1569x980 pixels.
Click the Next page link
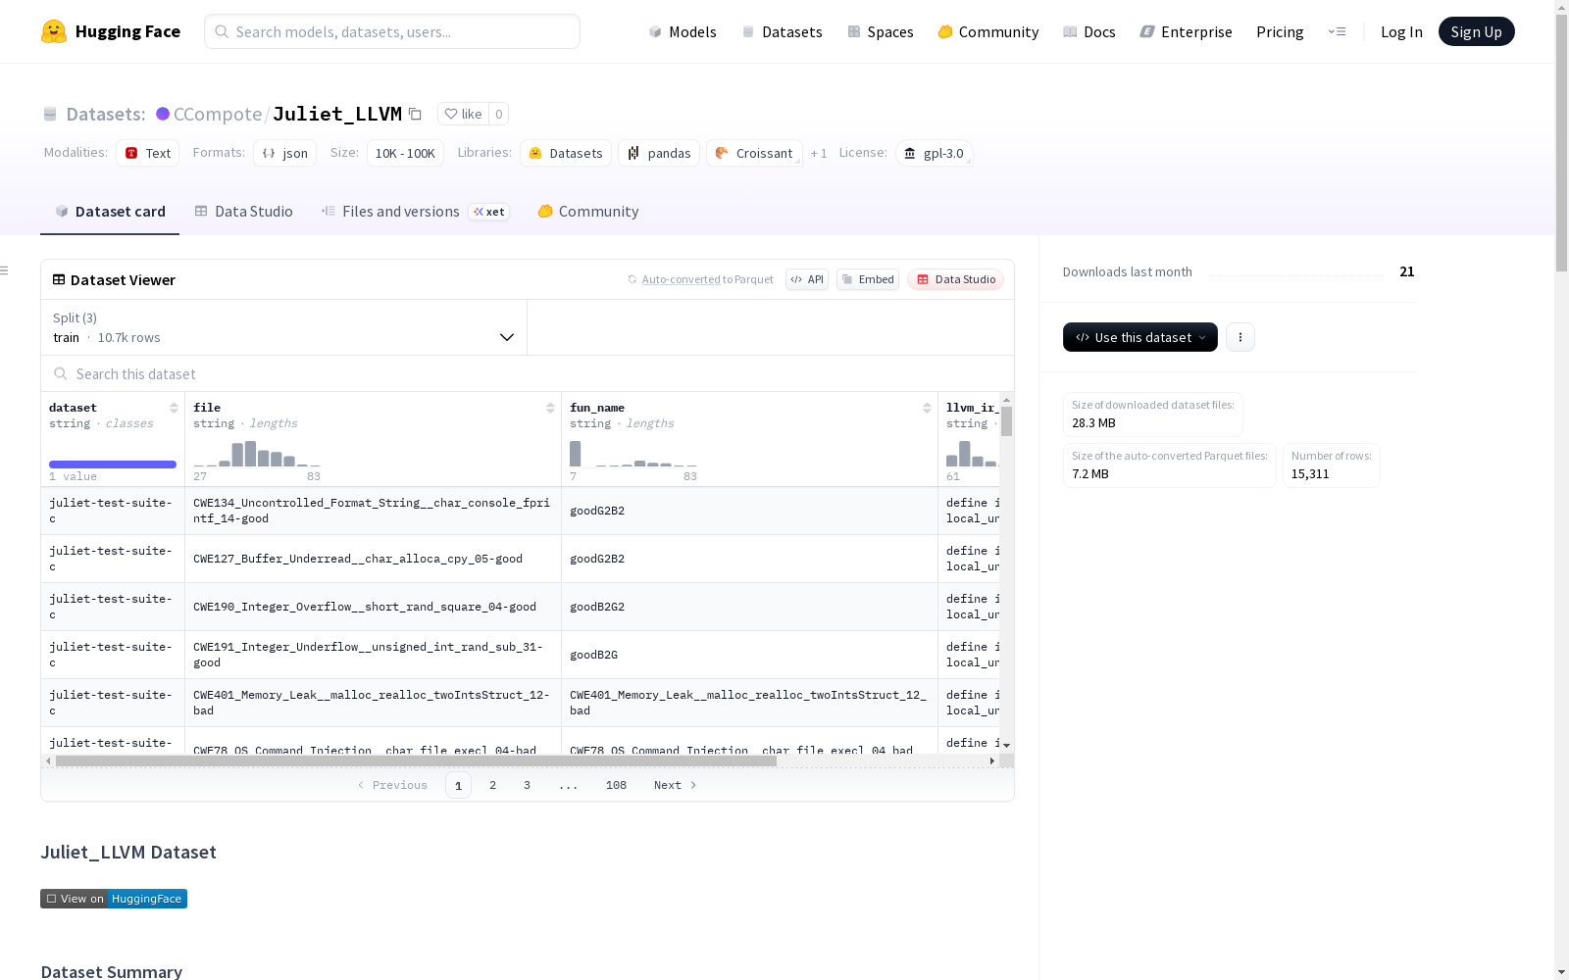point(675,785)
